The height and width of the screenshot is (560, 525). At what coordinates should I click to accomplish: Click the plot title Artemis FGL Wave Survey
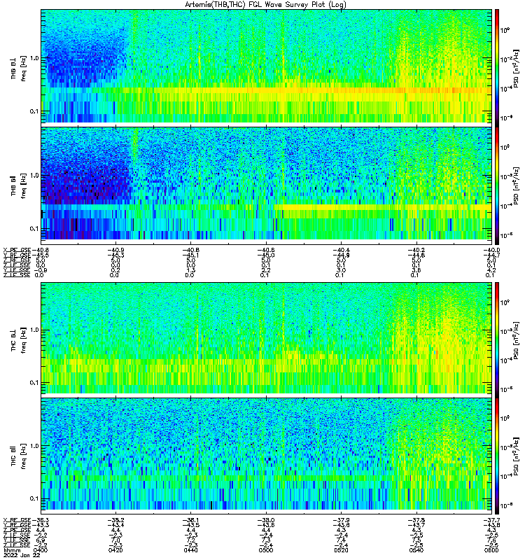pos(265,4)
